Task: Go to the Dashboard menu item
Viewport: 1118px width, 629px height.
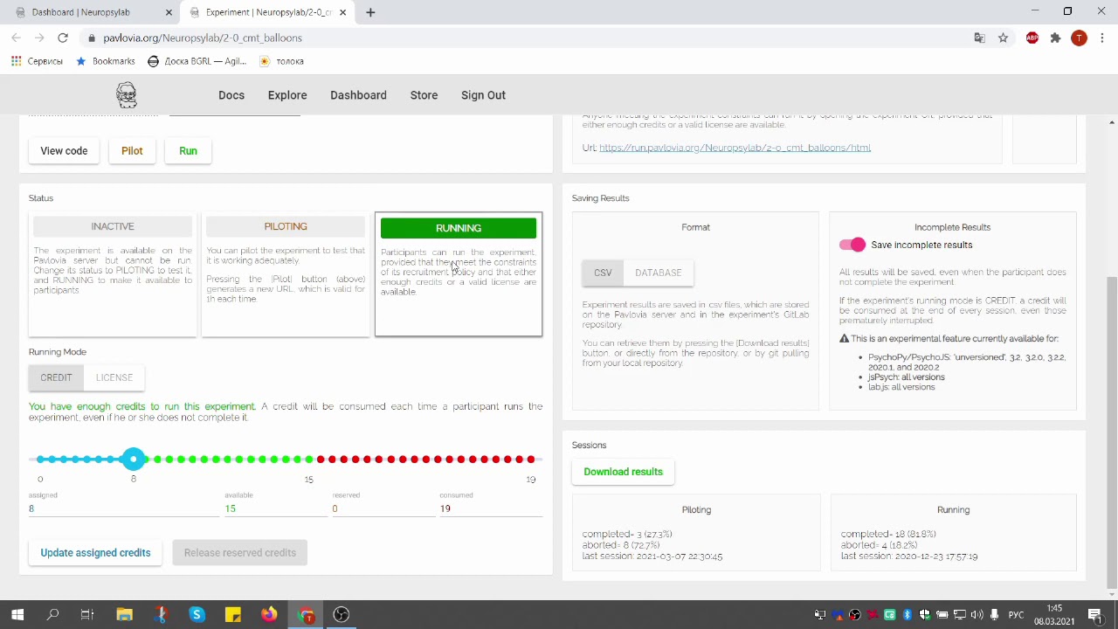Action: (358, 95)
